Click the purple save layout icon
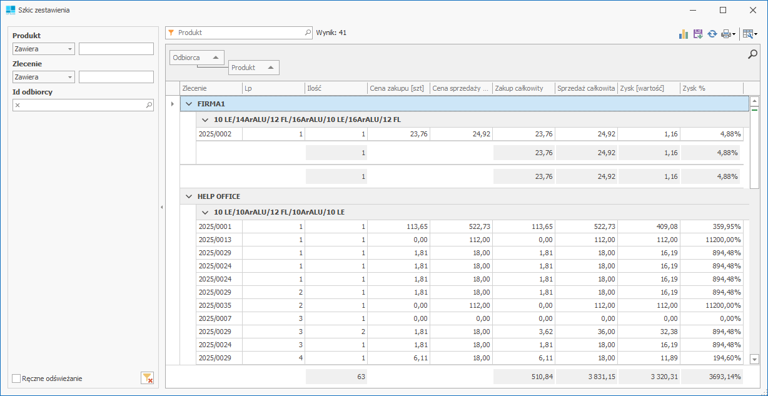 click(698, 34)
